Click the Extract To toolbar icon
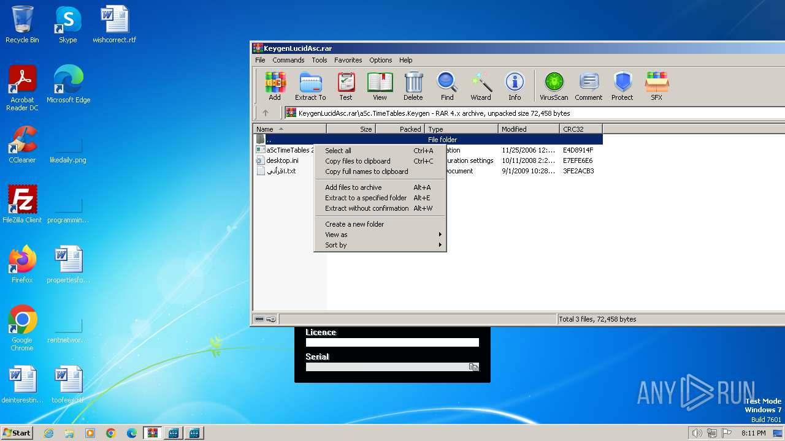Viewport: 785px width, 441px height. [x=310, y=86]
